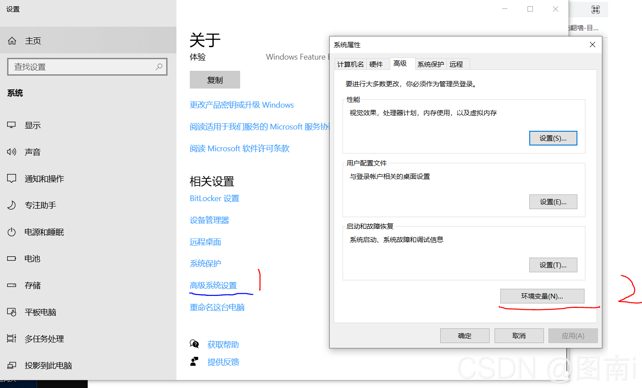The height and width of the screenshot is (388, 642).
Task: Select 专注助手 label in sidebar
Action: tap(40, 206)
